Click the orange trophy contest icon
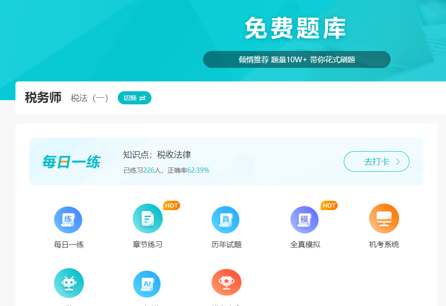The height and width of the screenshot is (306, 446). 226,282
